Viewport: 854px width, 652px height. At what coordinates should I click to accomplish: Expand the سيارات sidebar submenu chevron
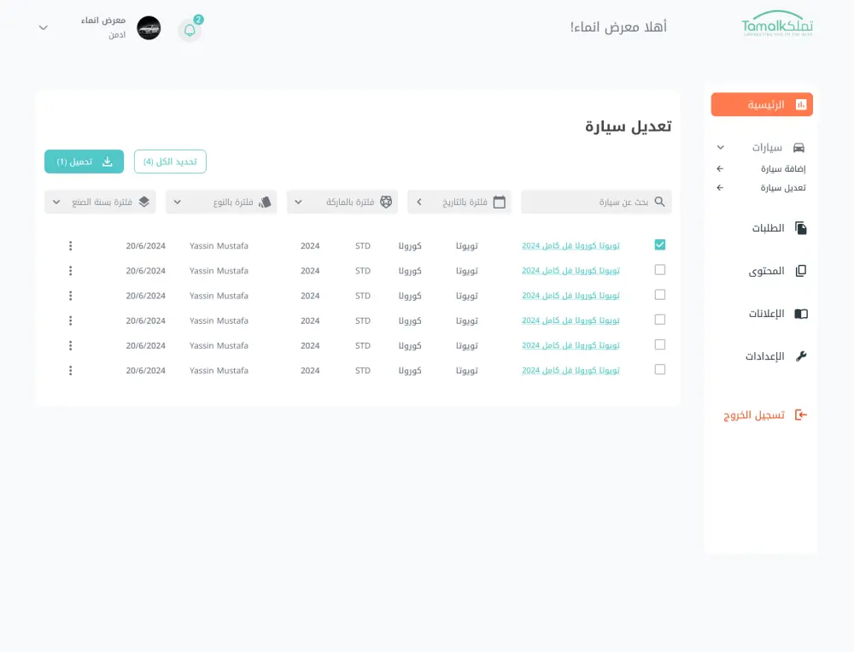click(720, 147)
